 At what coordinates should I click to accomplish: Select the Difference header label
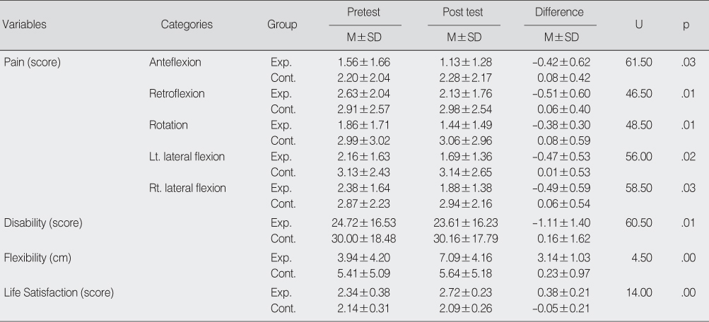559,12
